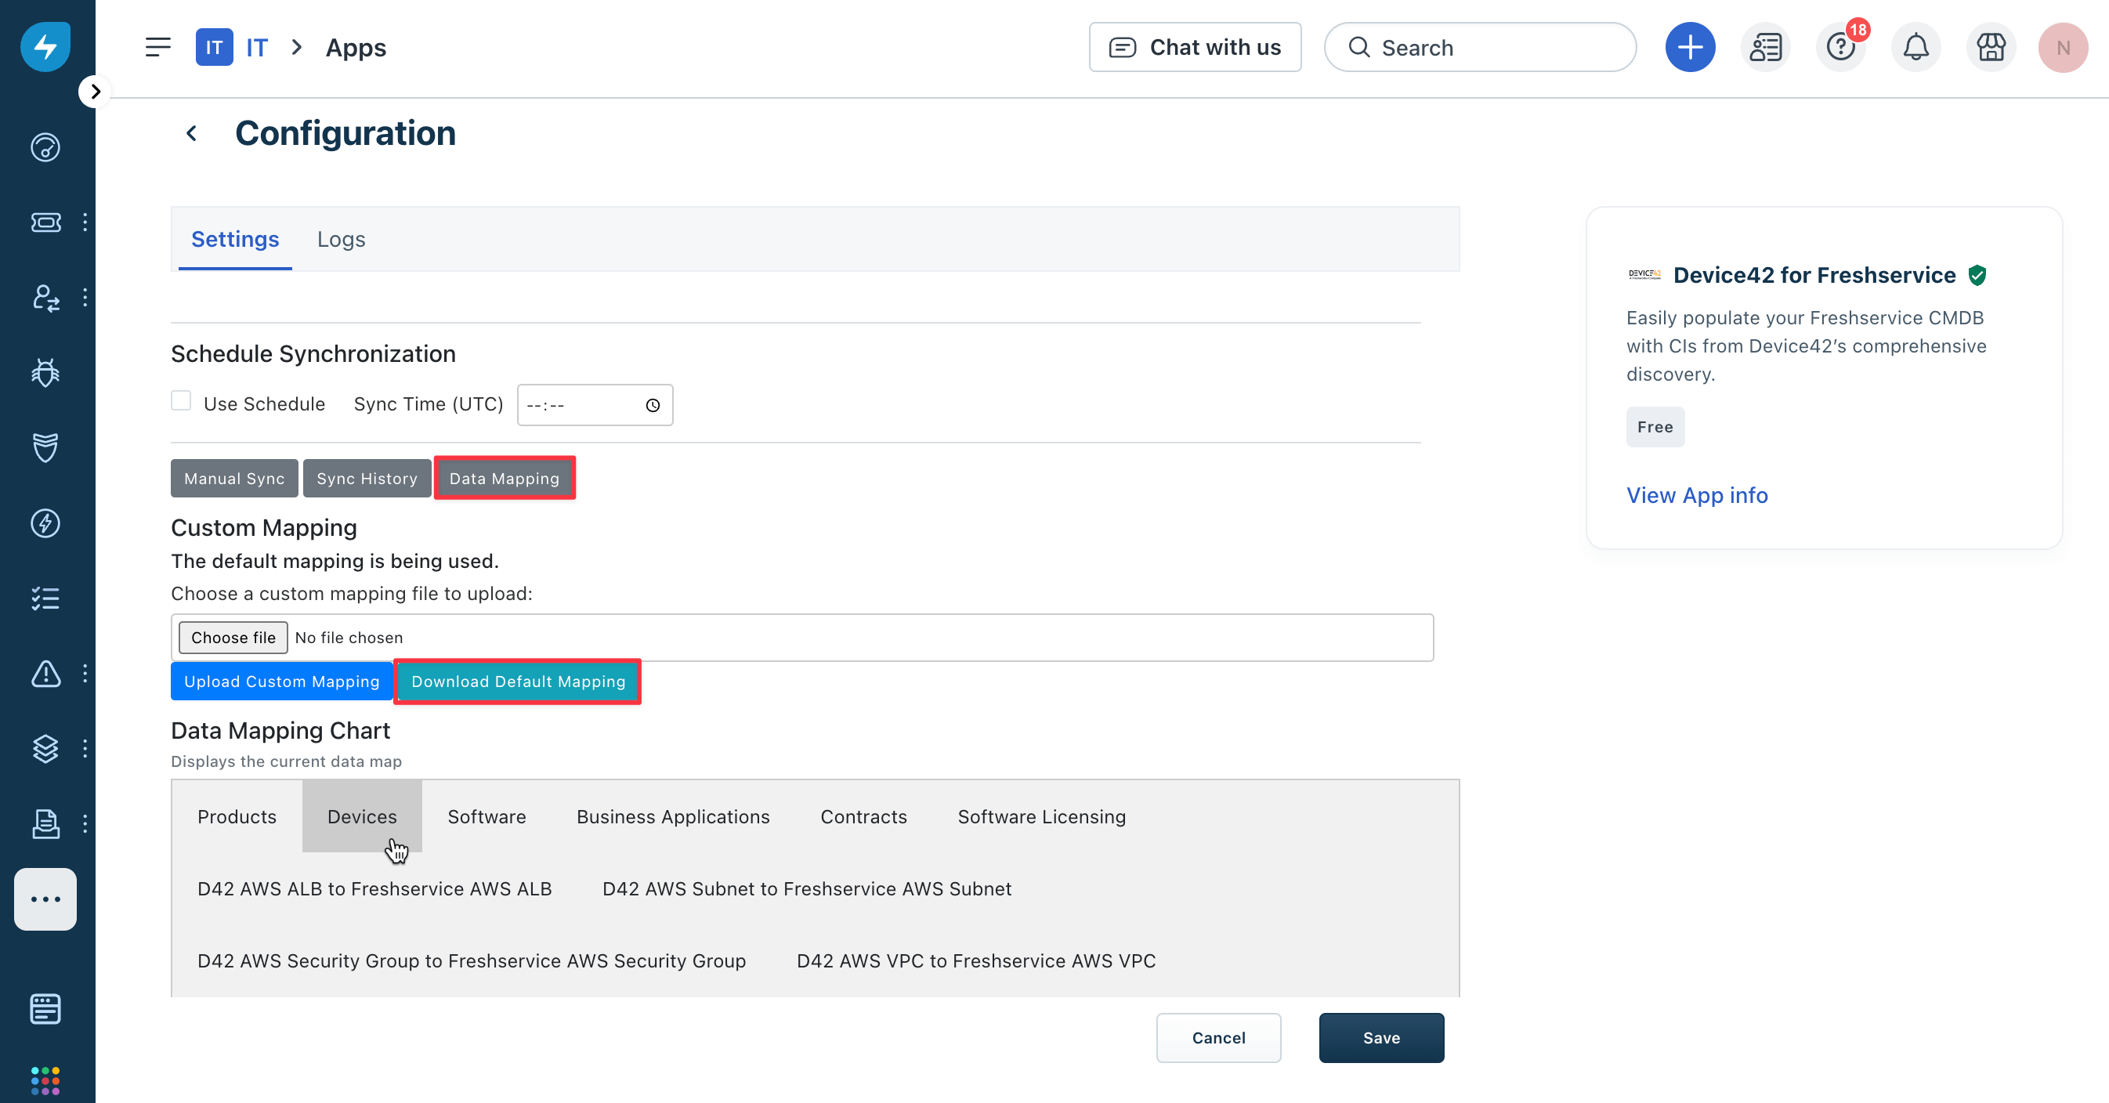The width and height of the screenshot is (2109, 1103).
Task: Open the View App info link
Action: click(1697, 494)
